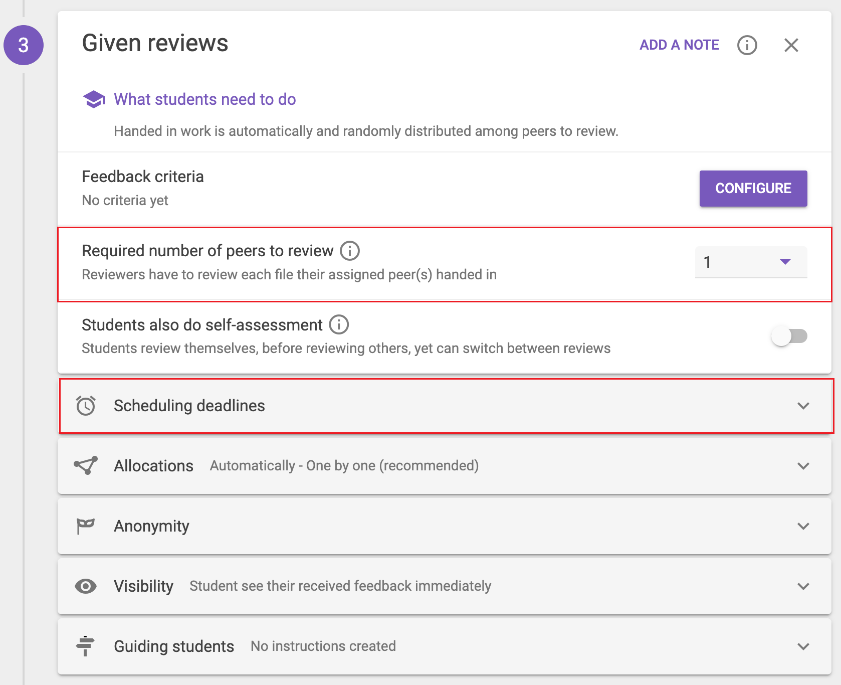Expand the Allocations section chevron
The width and height of the screenshot is (841, 685).
[803, 466]
